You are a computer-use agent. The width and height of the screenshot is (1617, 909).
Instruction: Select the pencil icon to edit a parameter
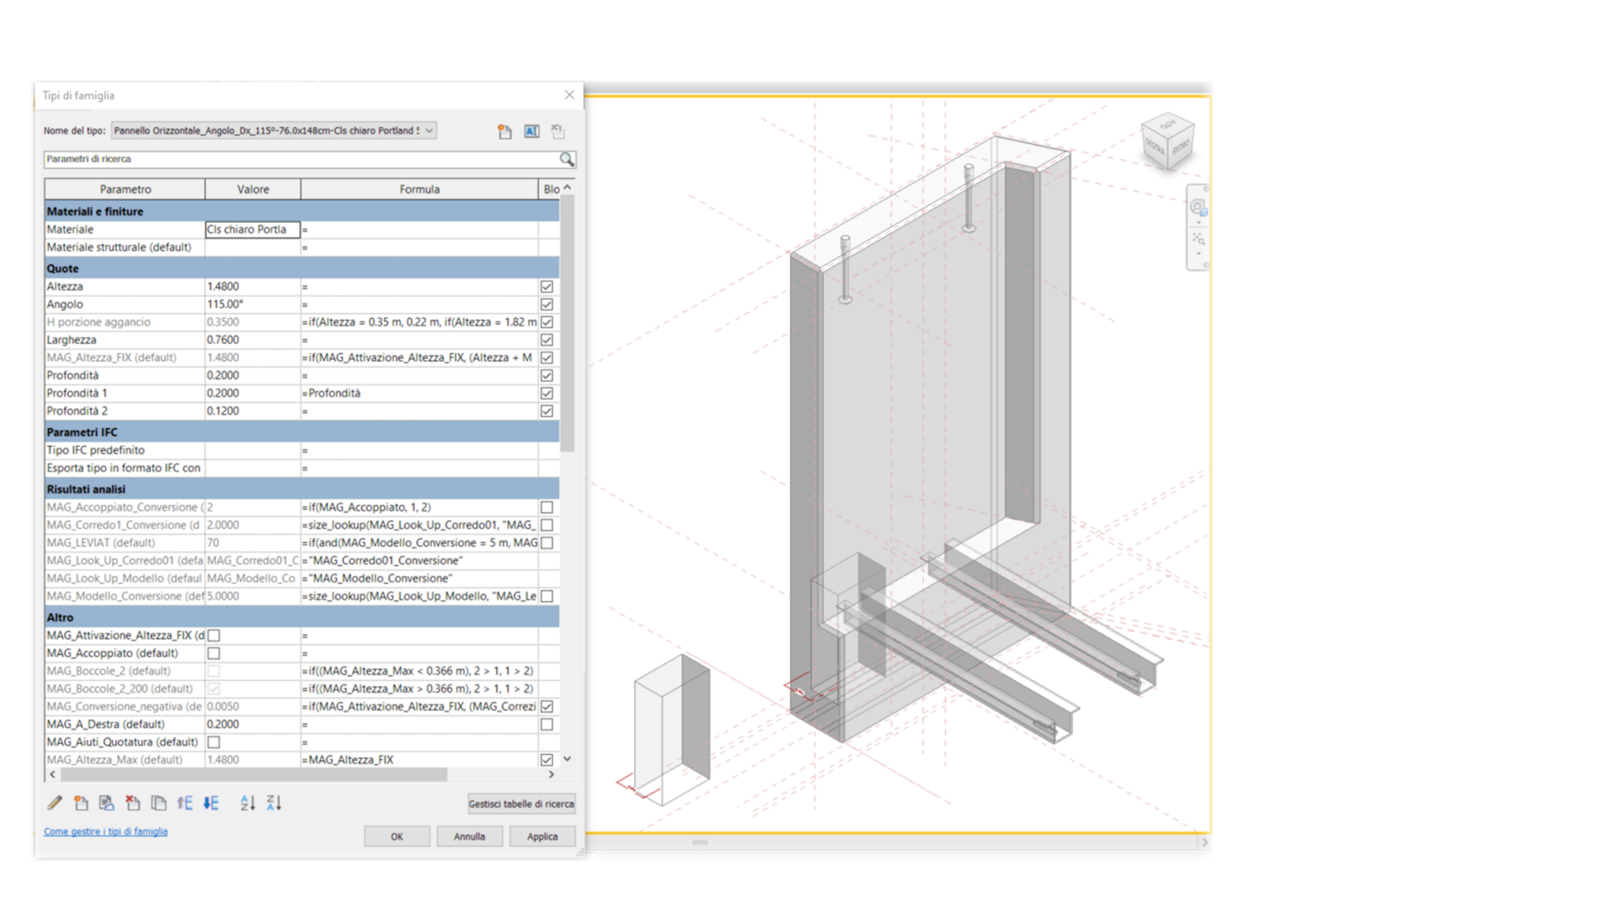[55, 804]
